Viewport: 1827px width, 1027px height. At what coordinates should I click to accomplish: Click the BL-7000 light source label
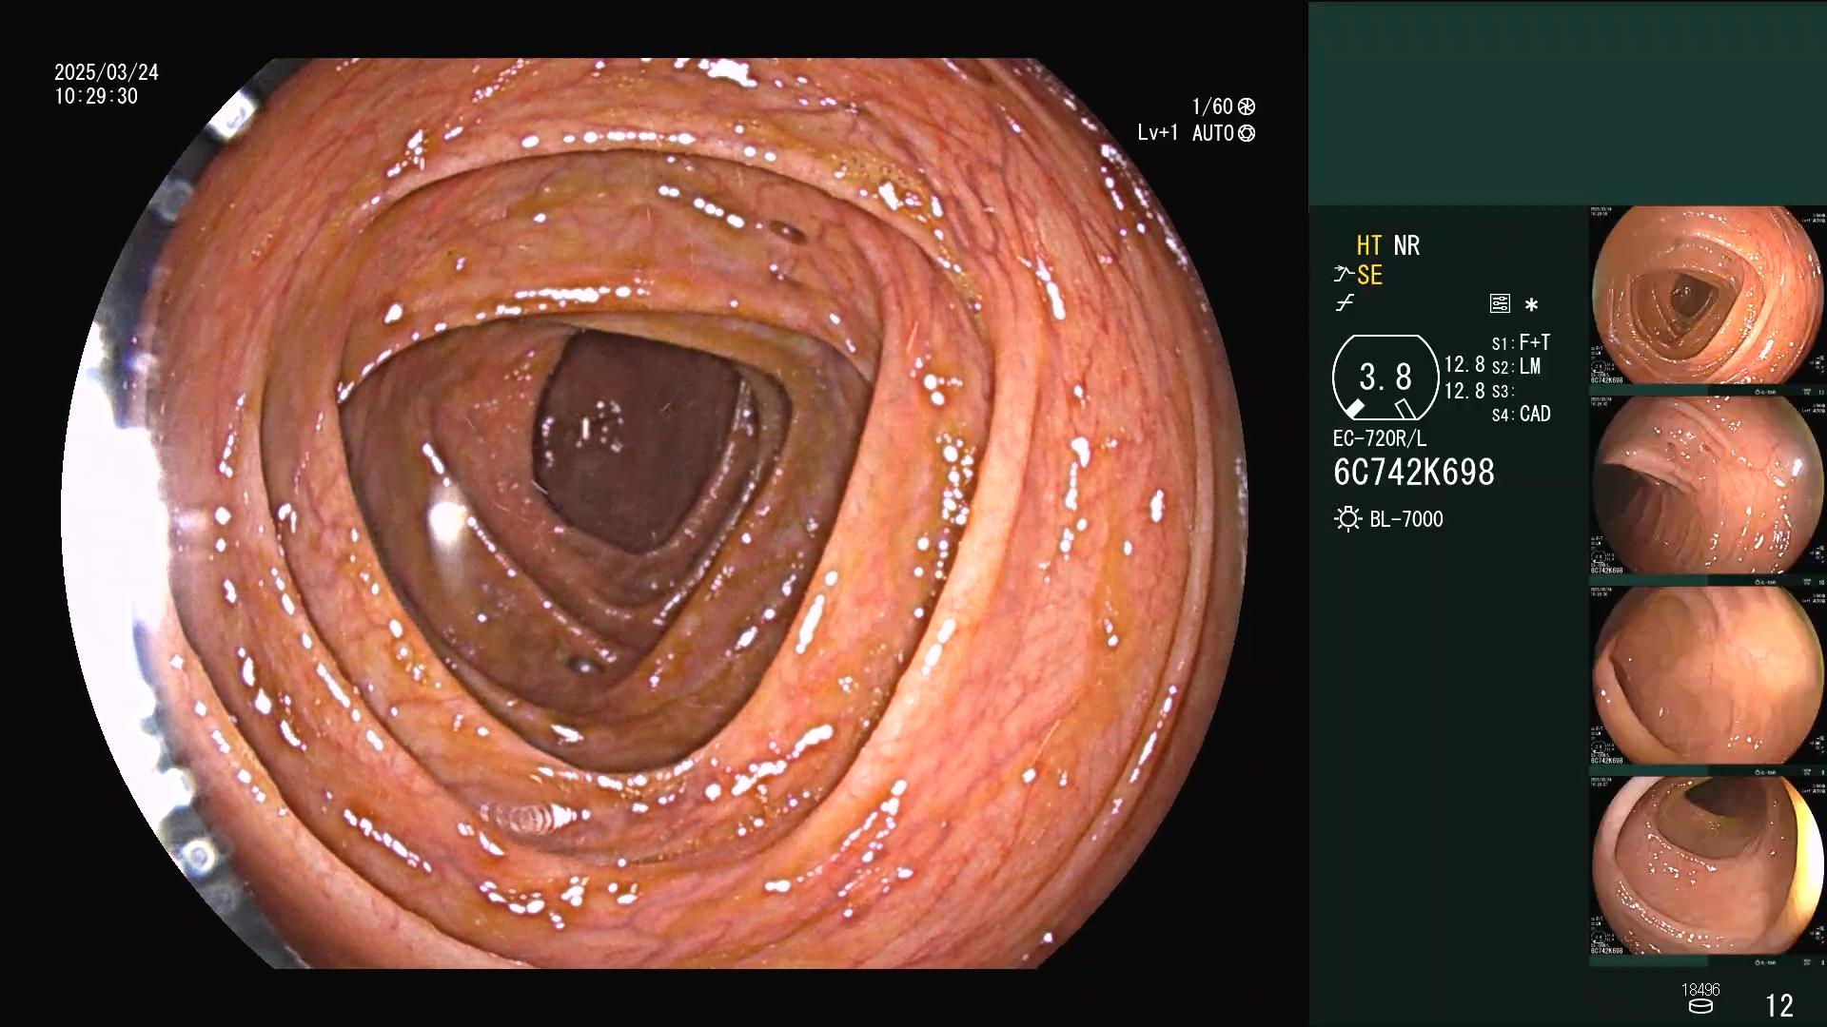(1406, 519)
